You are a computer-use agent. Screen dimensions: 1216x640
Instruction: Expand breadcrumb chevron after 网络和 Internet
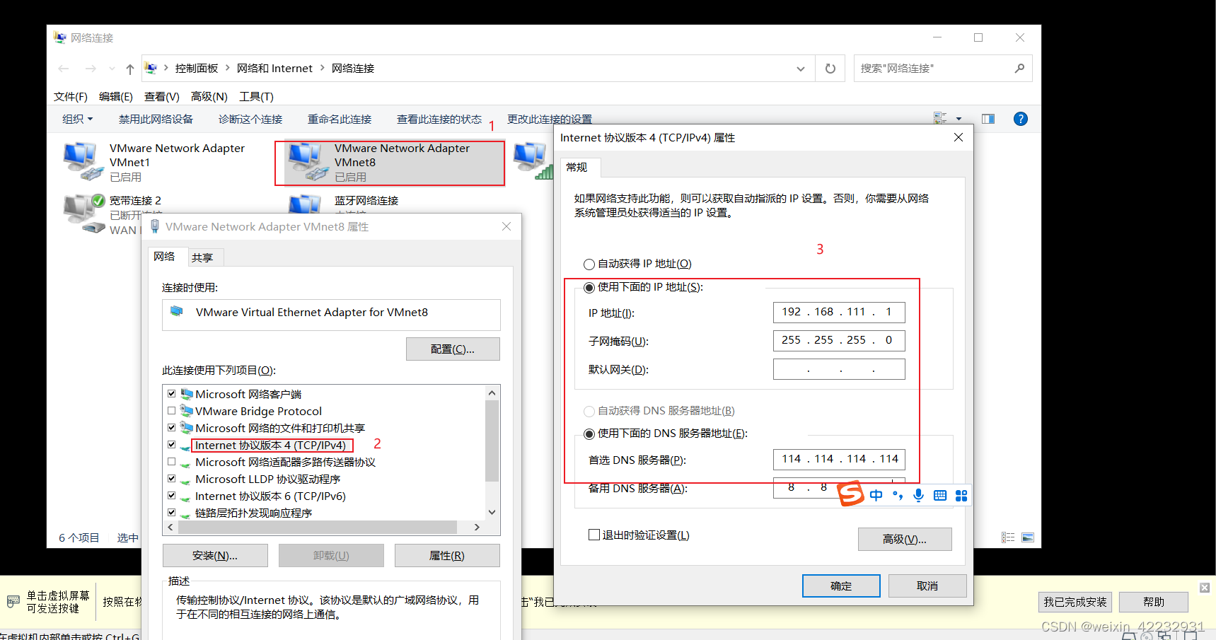pyautogui.click(x=323, y=68)
